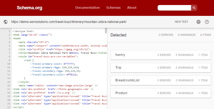Screen dimensions: 214x109
Task: Open the help question mark icon
Action: tap(207, 22)
